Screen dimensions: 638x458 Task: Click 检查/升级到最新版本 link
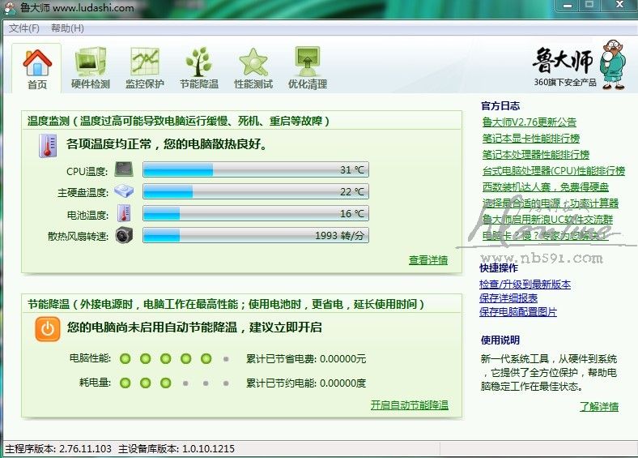525,285
